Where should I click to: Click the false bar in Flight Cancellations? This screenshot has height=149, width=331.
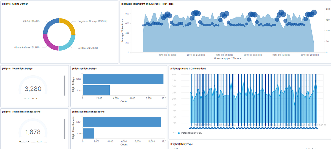click(x=122, y=122)
